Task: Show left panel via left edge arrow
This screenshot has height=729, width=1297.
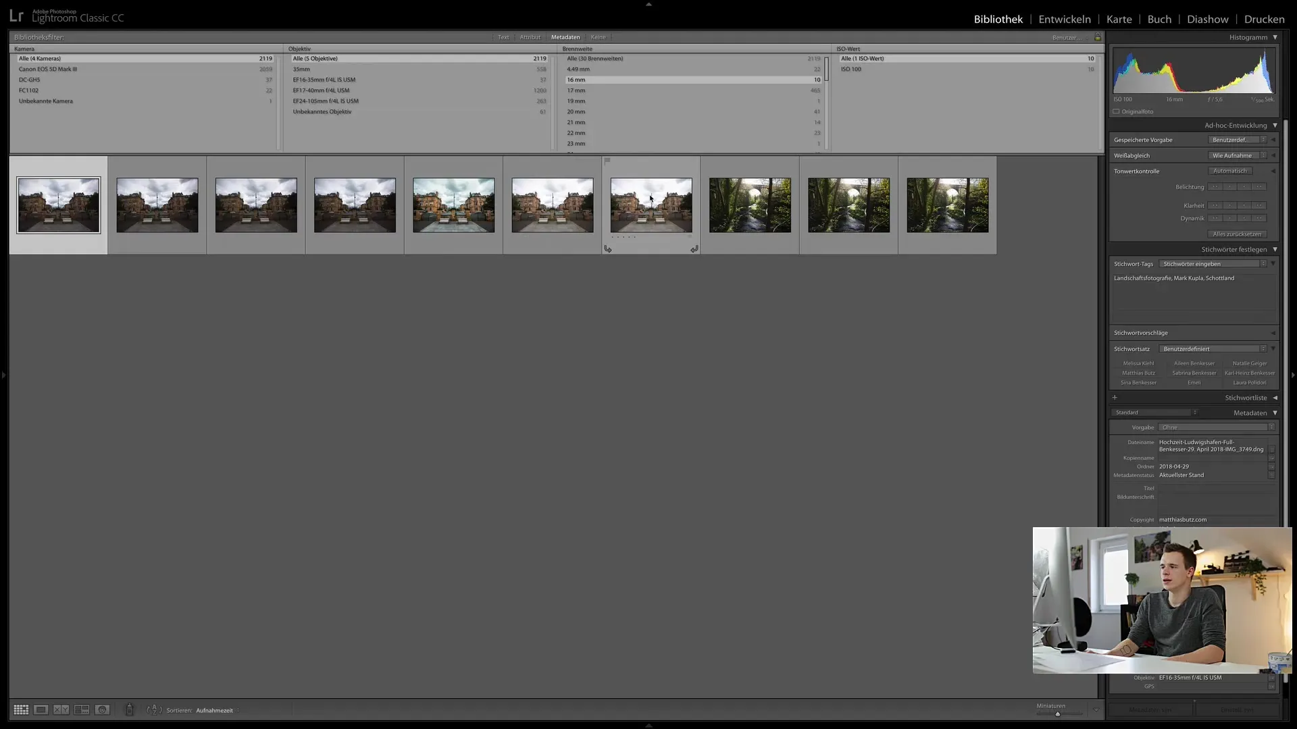Action: point(3,375)
